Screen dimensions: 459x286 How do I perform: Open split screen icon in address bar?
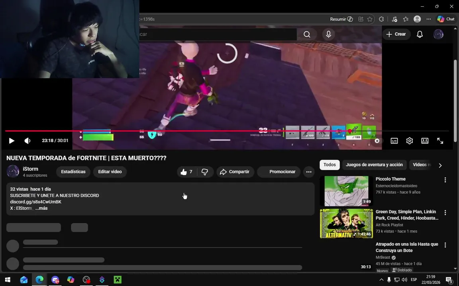(361, 19)
